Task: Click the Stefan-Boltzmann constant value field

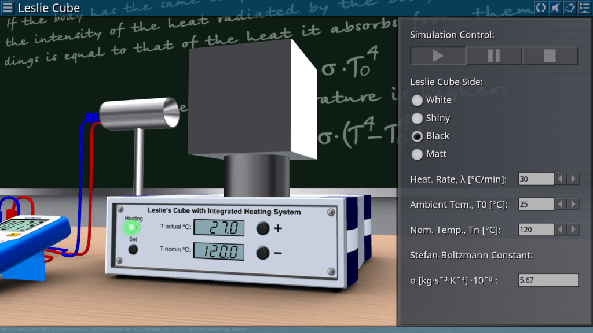Action: 548,280
